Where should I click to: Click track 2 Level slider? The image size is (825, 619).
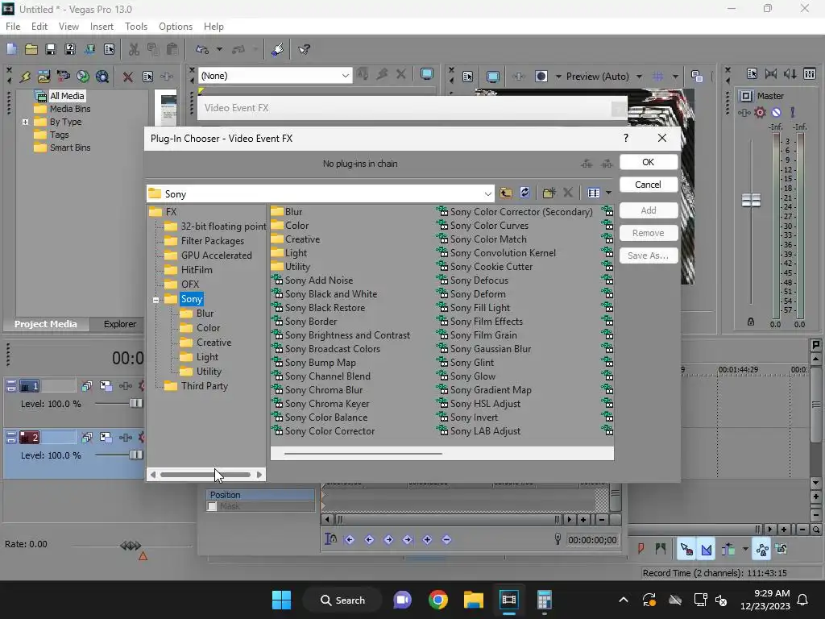(135, 455)
